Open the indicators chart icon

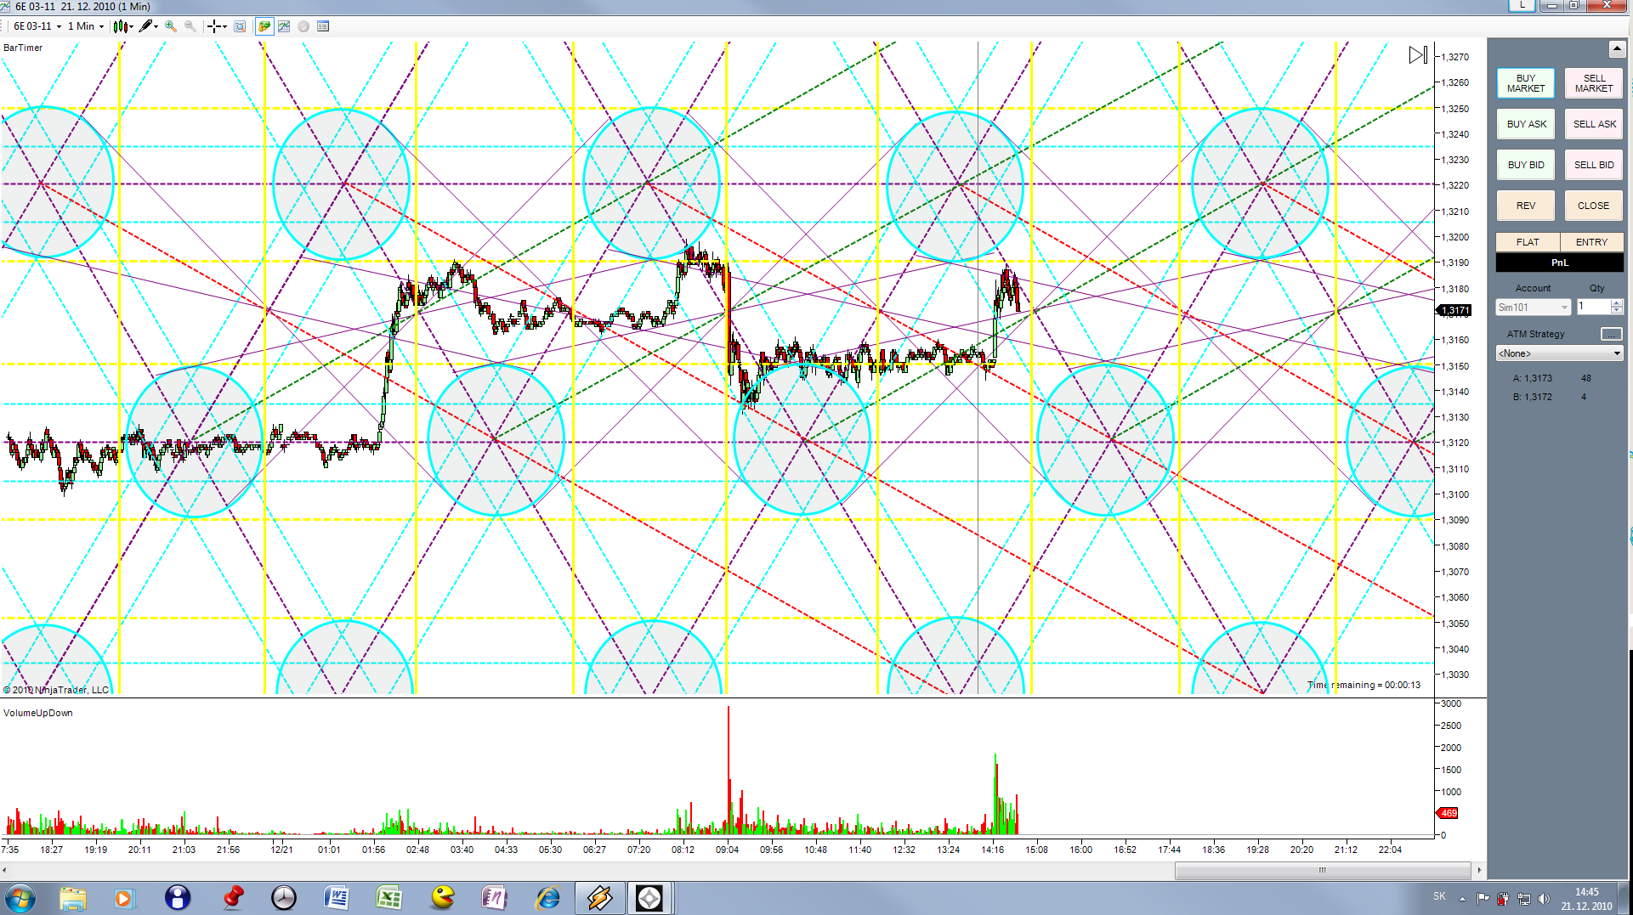[x=284, y=26]
